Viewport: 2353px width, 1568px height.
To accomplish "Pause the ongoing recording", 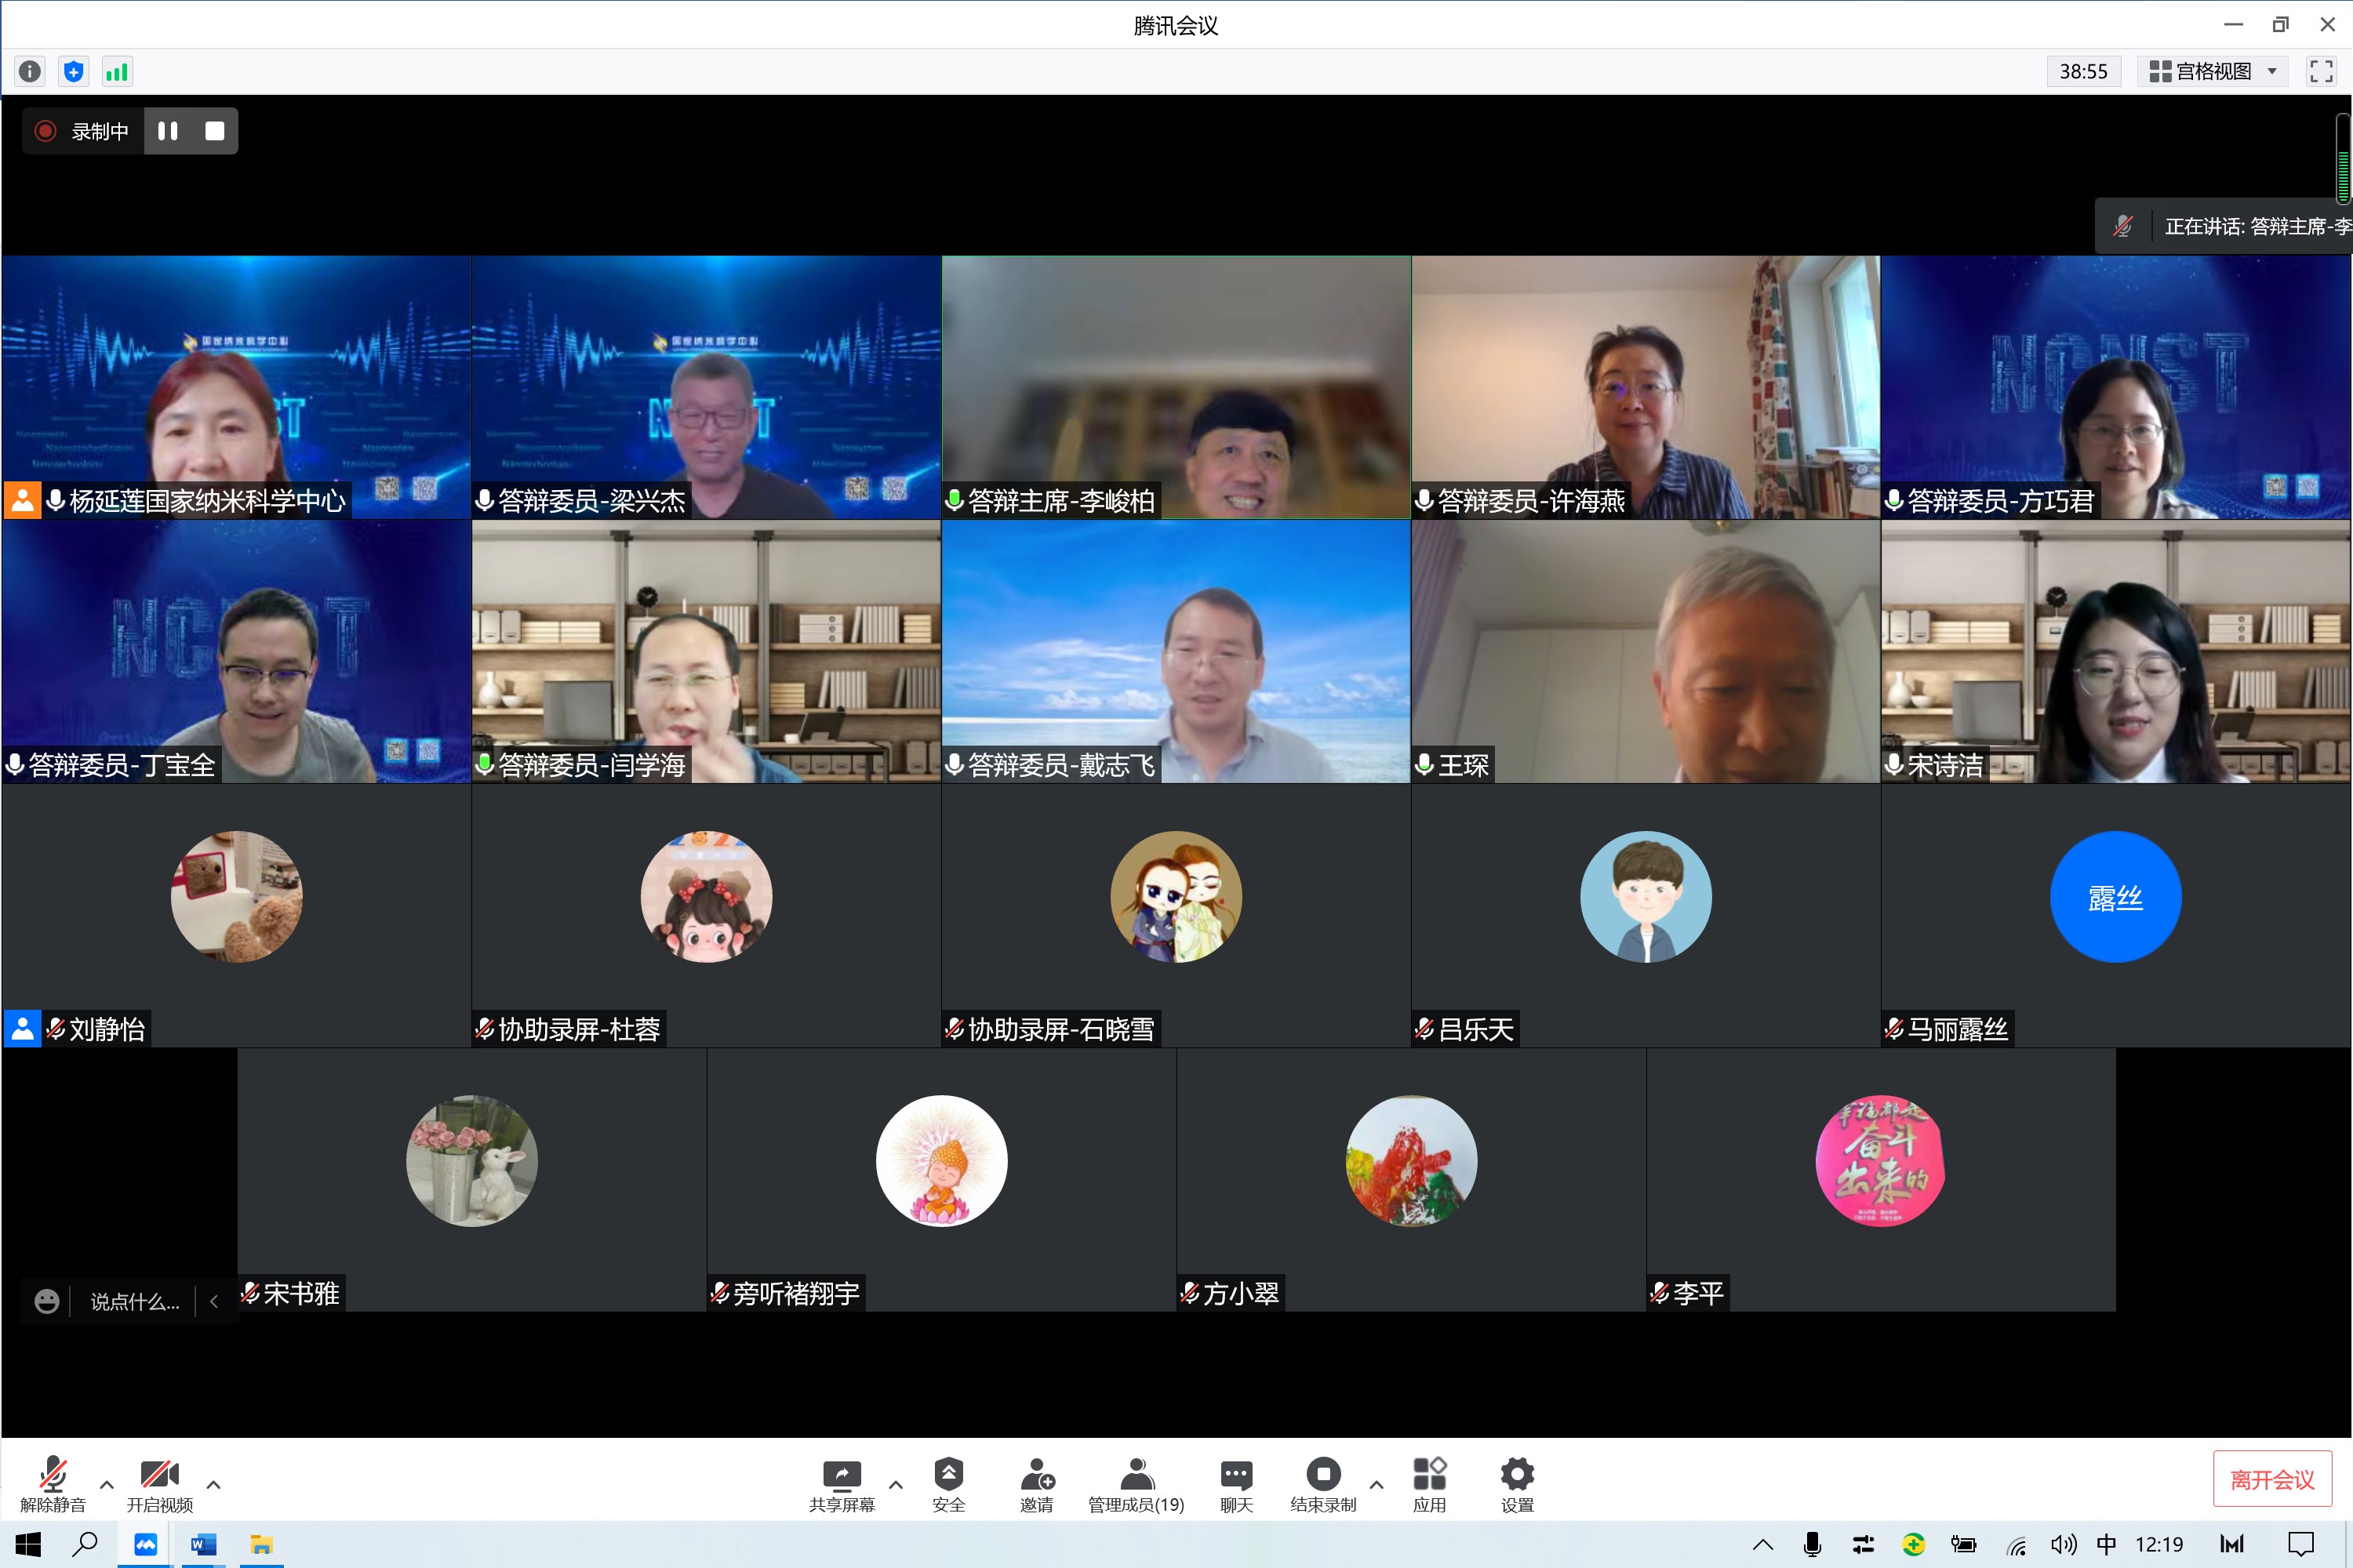I will point(168,131).
